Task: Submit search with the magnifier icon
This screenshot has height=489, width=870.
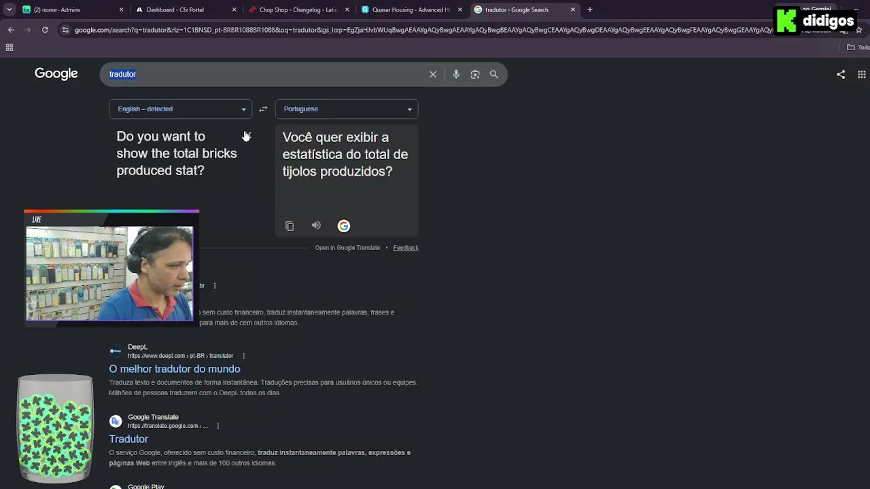Action: (494, 74)
